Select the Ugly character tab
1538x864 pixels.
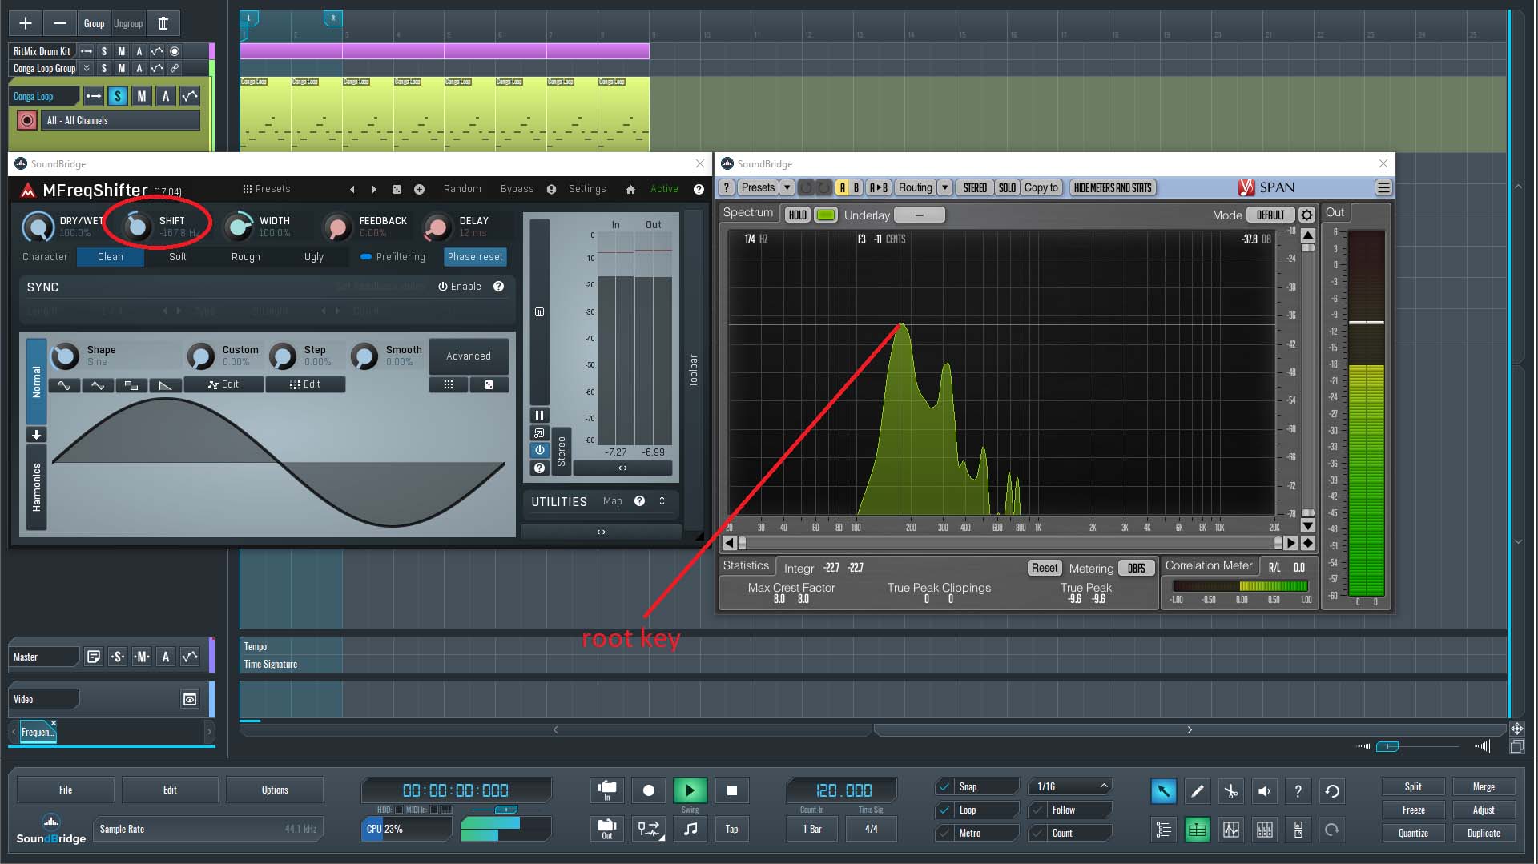pos(314,257)
